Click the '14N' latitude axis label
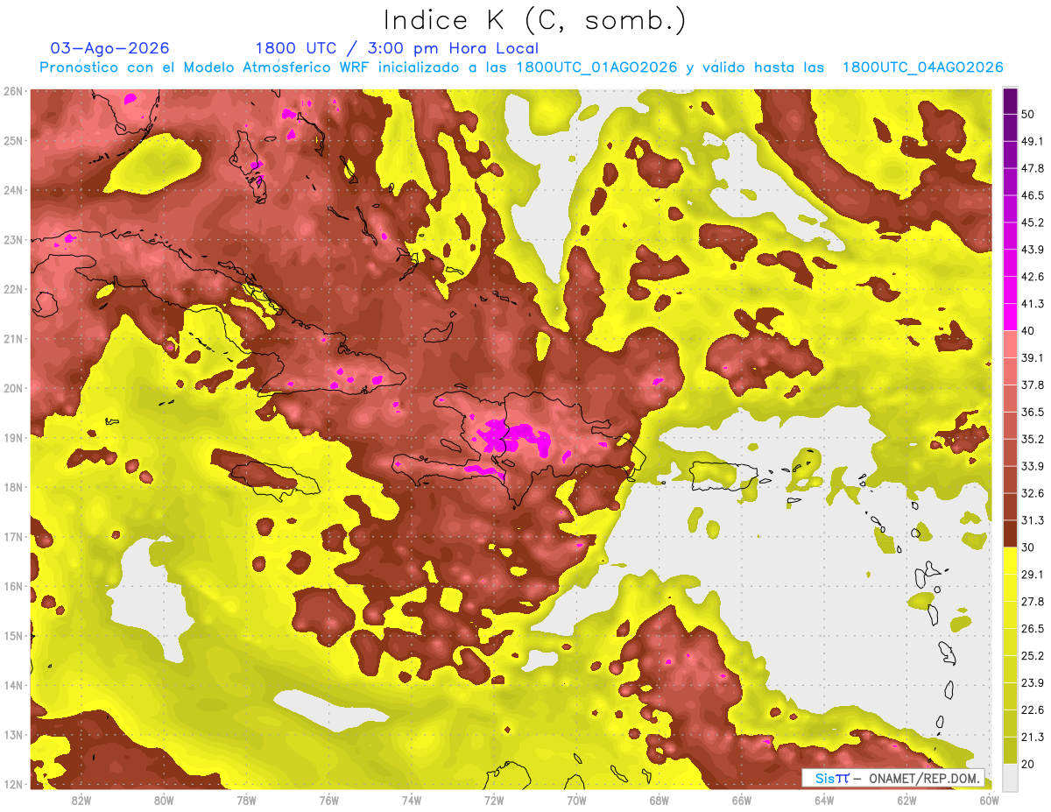Viewport: 1051px width, 812px height. 13,685
